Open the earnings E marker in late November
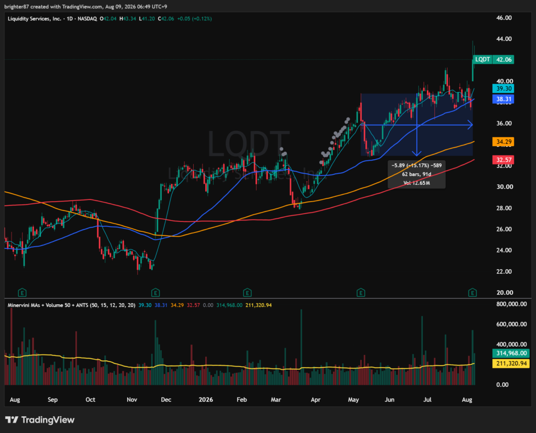536x433 pixels. click(x=155, y=293)
